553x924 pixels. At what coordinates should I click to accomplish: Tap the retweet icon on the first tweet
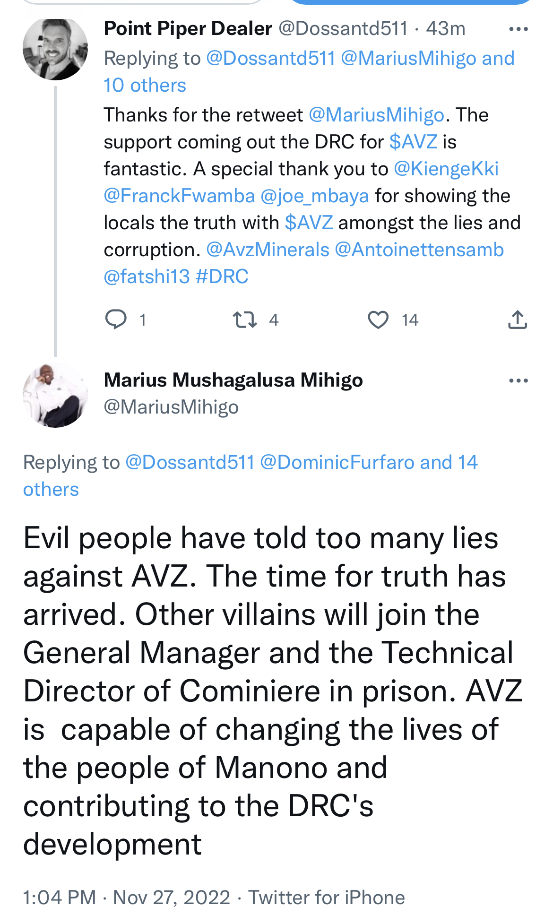(245, 320)
